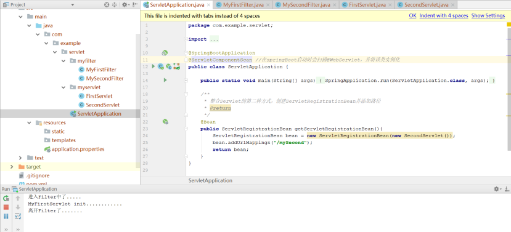Viewport: 511px width, 232px height.
Task: Click OK in indentation notice
Action: [412, 15]
